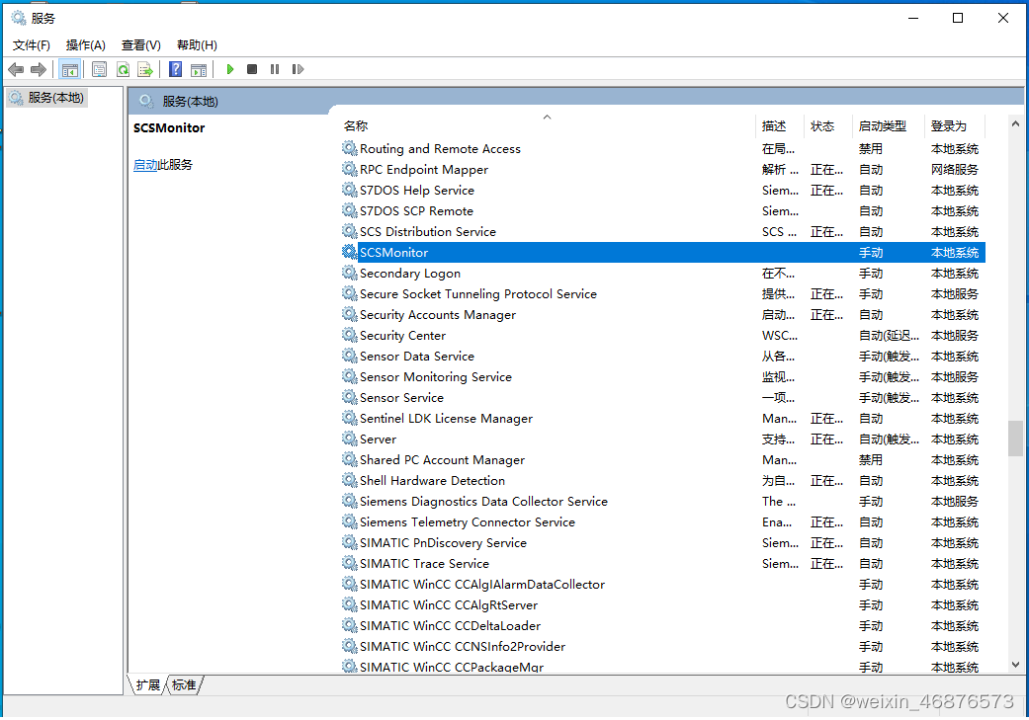Sort by the 登录为 column header

pos(955,125)
